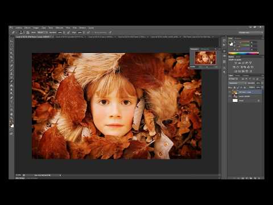Add a Color Lookup adjustment
Screen dimensions: 273x205
pyautogui.click(x=252, y=67)
